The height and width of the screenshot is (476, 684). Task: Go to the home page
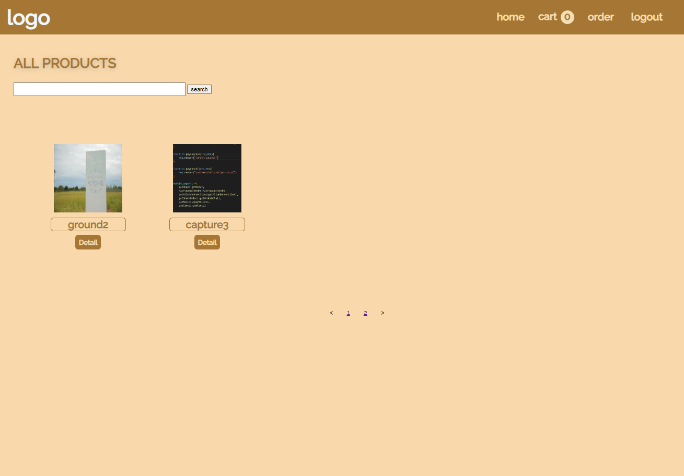(511, 17)
